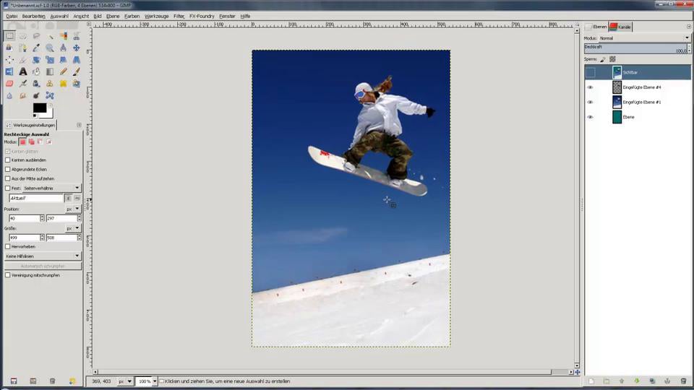Select the Scale tool
This screenshot has width=694, height=390.
click(50, 59)
